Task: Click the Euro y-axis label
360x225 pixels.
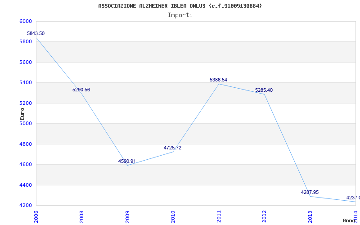Action: [x=22, y=114]
